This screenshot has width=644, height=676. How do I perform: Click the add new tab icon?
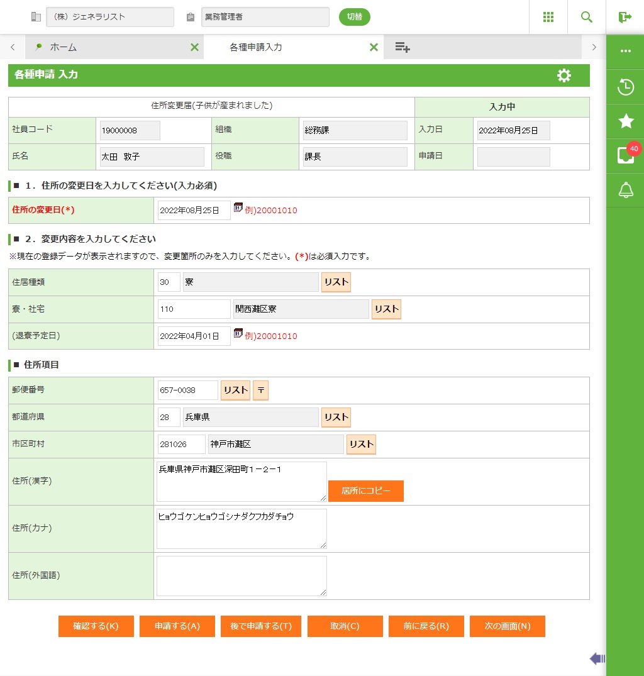click(x=402, y=47)
